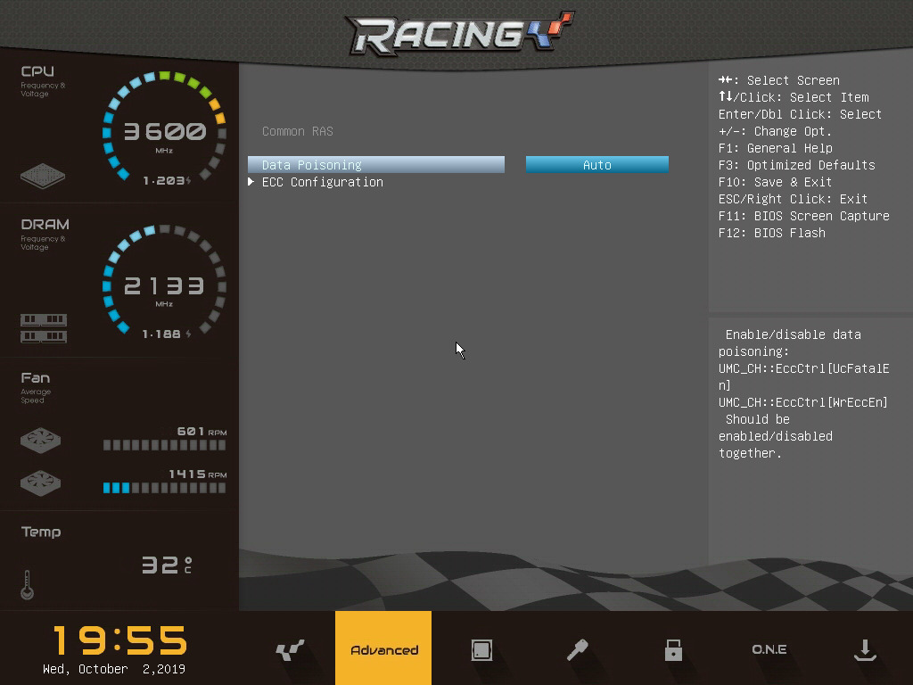
Task: Click the CPU 3600 MHz gauge
Action: coord(164,128)
